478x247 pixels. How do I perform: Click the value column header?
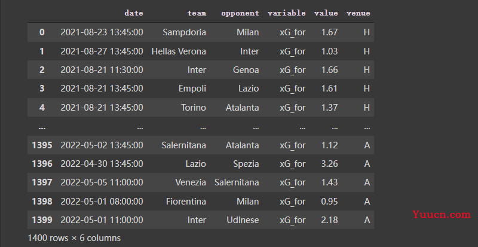click(326, 13)
